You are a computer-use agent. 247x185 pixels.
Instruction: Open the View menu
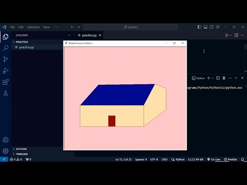(x=46, y=27)
